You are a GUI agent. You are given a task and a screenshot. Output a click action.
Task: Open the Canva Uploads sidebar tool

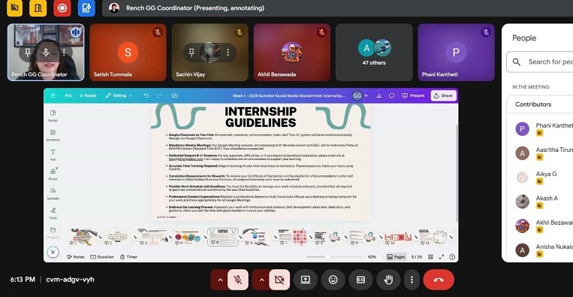pos(53,193)
